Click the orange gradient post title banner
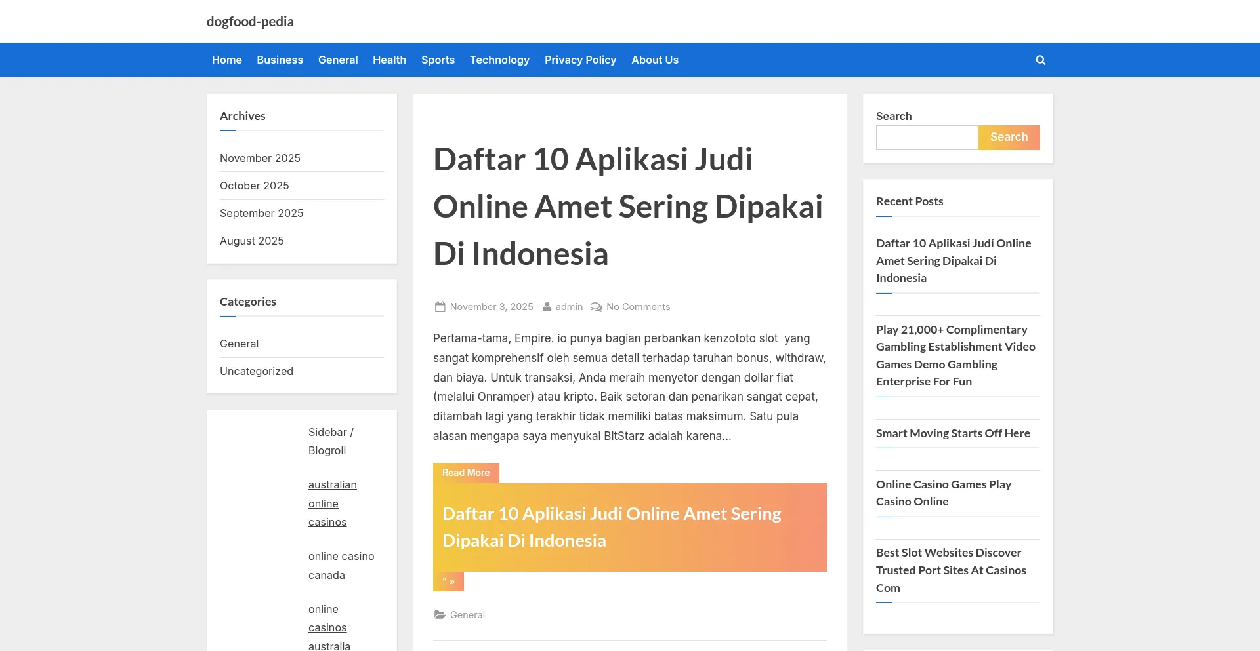The image size is (1260, 651). pyautogui.click(x=629, y=527)
